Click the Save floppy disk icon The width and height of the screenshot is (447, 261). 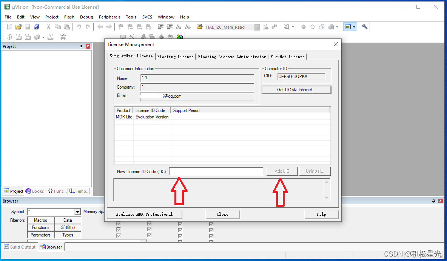(x=28, y=27)
